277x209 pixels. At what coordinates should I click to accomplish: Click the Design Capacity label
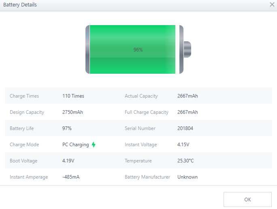[27, 112]
